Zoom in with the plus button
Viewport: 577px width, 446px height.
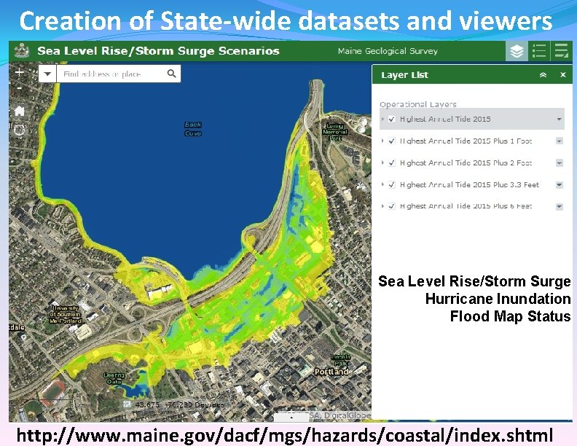(x=20, y=72)
